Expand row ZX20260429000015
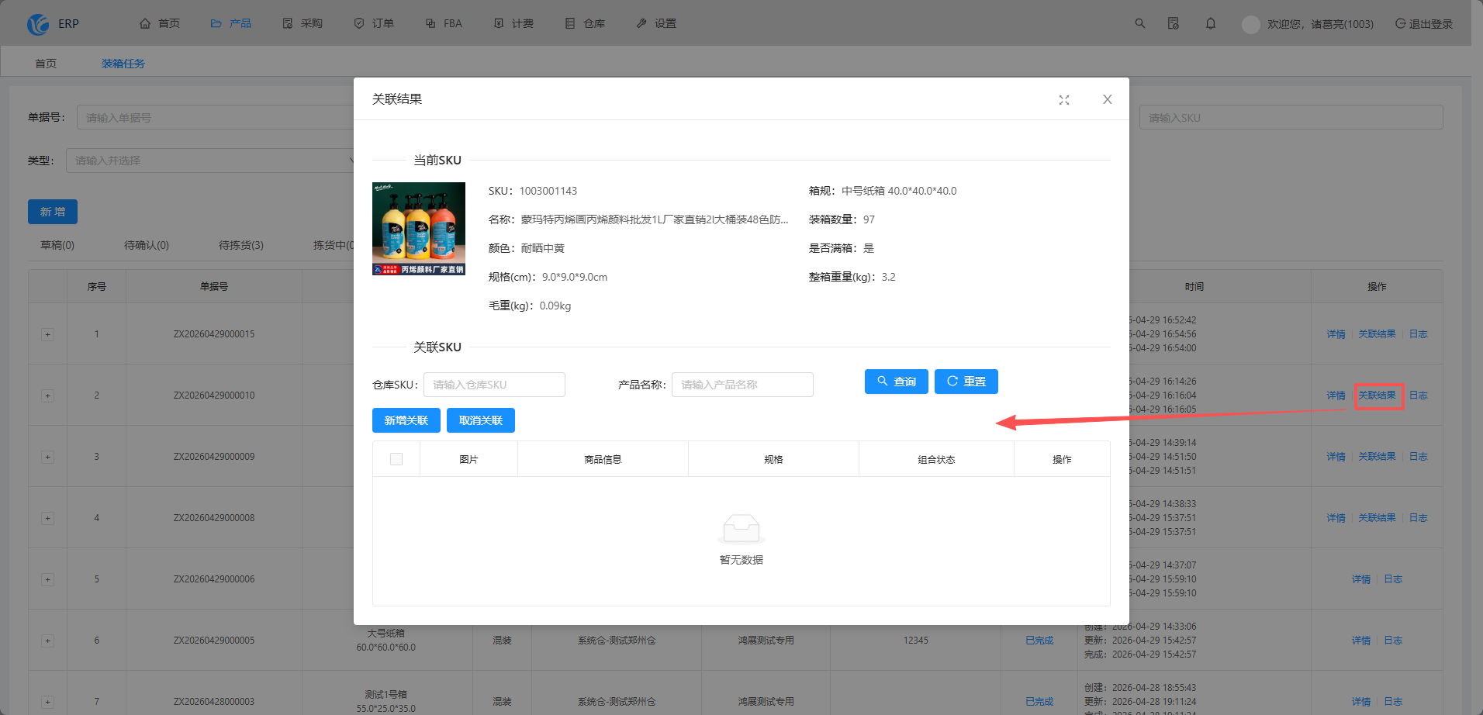Screen dimensions: 1483x715 tap(47, 334)
